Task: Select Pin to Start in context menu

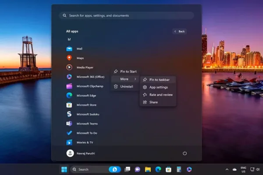Action: point(125,71)
